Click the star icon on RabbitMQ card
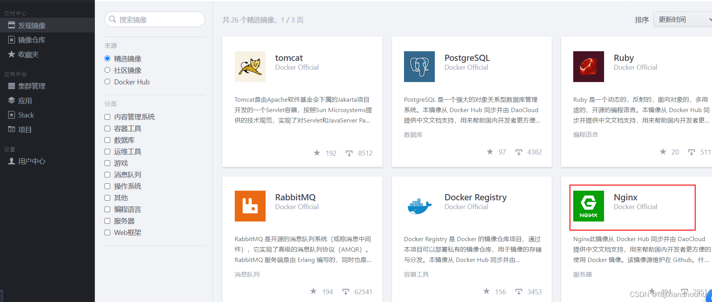The width and height of the screenshot is (712, 302). click(313, 291)
